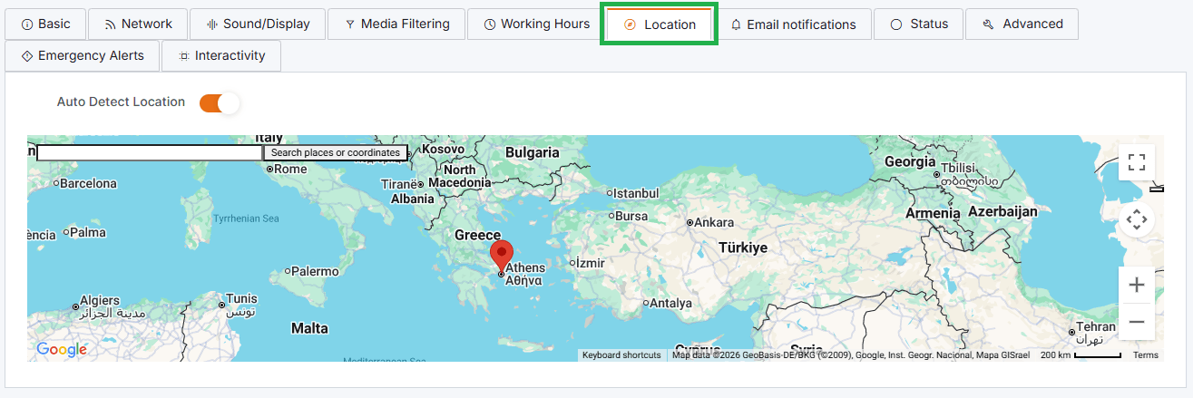Open the map Terms link
Image resolution: width=1193 pixels, height=398 pixels.
pyautogui.click(x=1145, y=355)
